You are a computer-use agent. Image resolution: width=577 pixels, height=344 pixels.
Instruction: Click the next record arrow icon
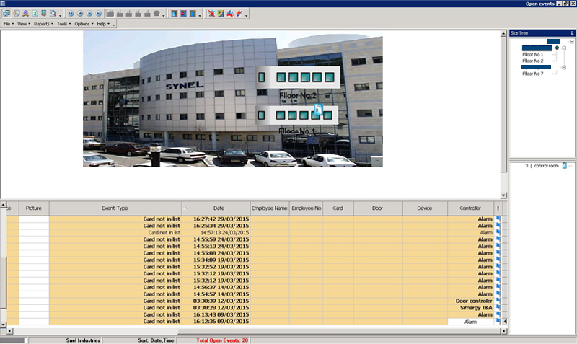[x=89, y=14]
